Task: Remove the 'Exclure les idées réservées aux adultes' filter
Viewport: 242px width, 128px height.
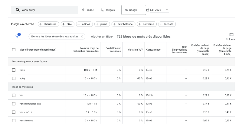Action: pos(82,36)
